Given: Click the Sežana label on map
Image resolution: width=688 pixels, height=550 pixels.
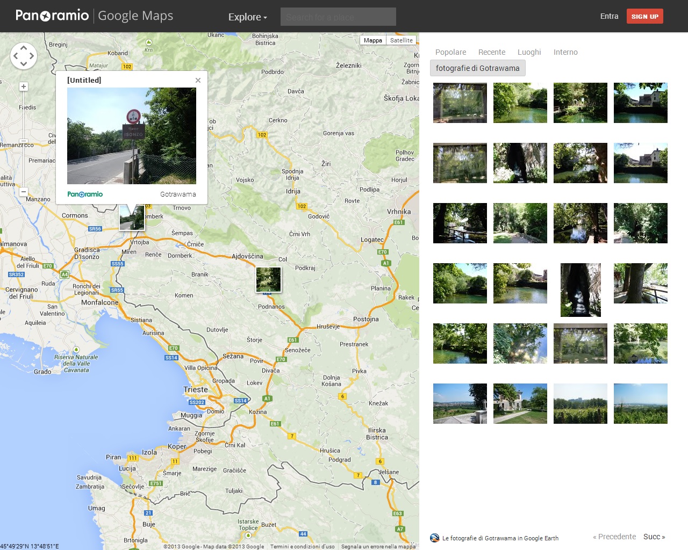Looking at the screenshot, I should tap(233, 356).
